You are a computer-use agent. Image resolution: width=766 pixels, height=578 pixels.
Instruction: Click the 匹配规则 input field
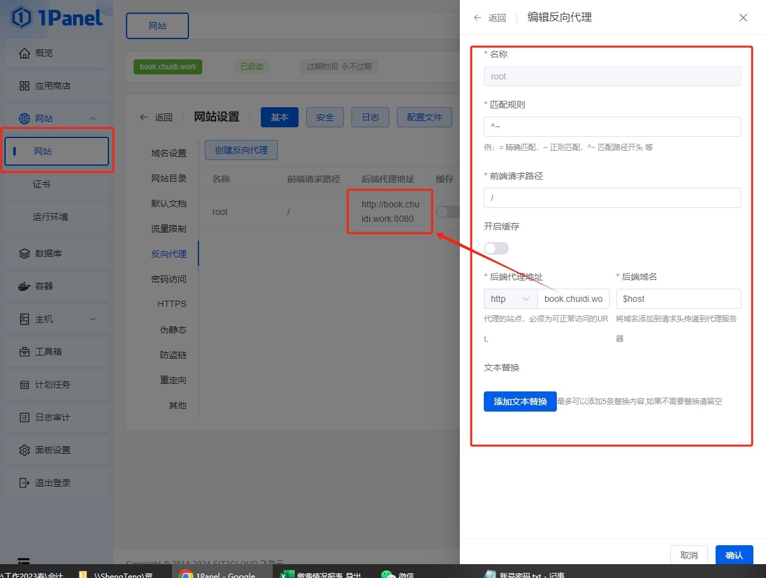[x=612, y=127]
